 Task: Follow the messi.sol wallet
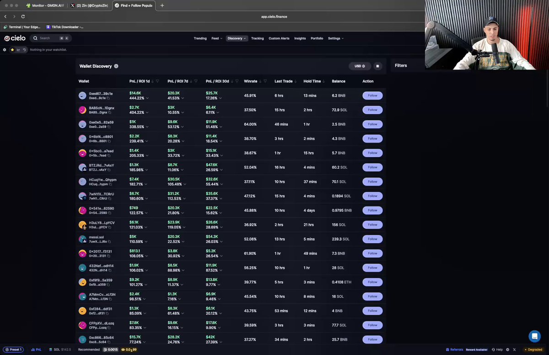coord(372,239)
